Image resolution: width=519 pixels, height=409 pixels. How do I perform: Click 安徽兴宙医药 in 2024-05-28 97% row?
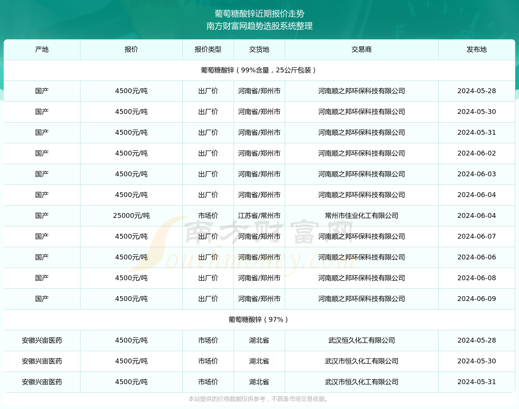42,340
